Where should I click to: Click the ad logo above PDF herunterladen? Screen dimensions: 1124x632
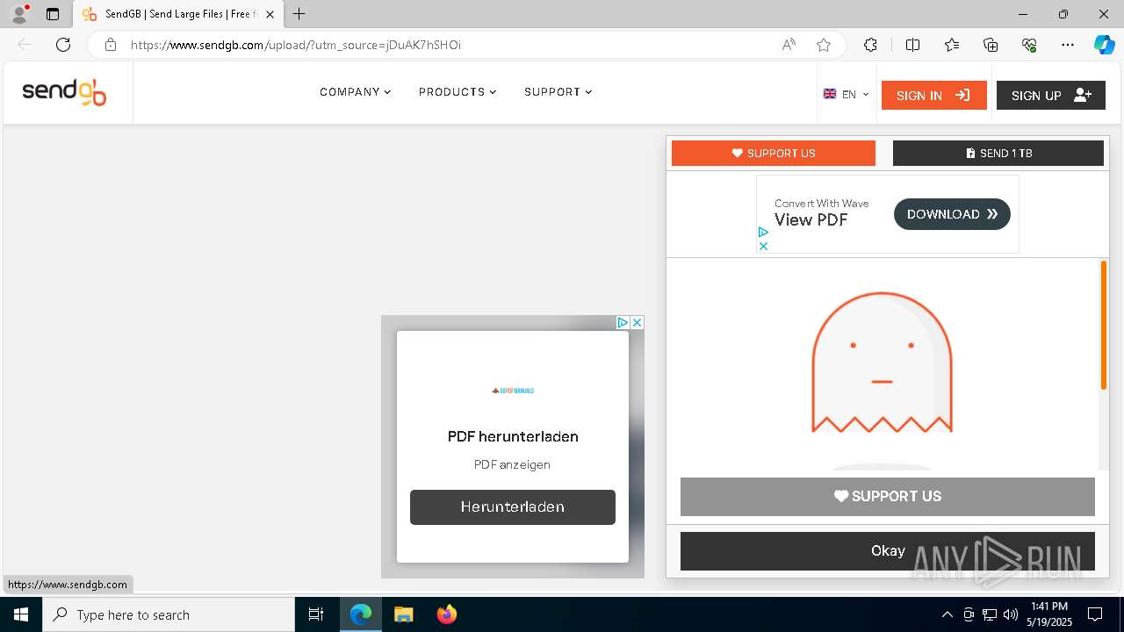tap(513, 391)
